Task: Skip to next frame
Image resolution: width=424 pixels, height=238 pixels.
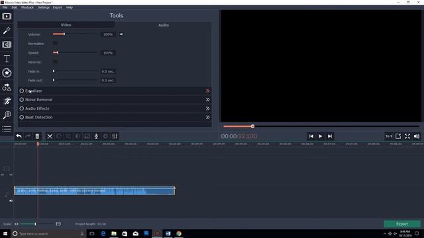Action: click(330, 136)
